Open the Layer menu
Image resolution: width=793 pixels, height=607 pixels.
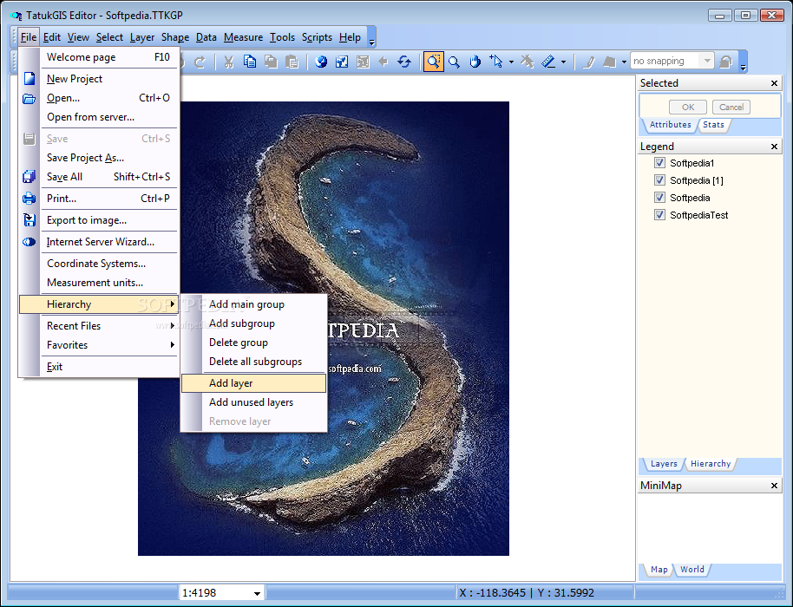(142, 37)
